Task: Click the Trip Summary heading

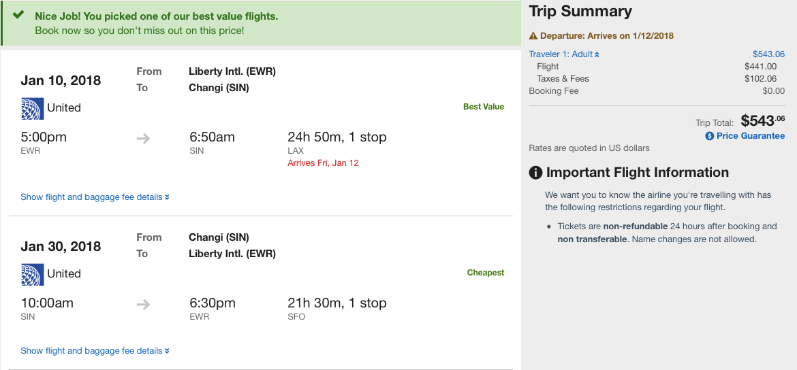Action: pos(580,12)
